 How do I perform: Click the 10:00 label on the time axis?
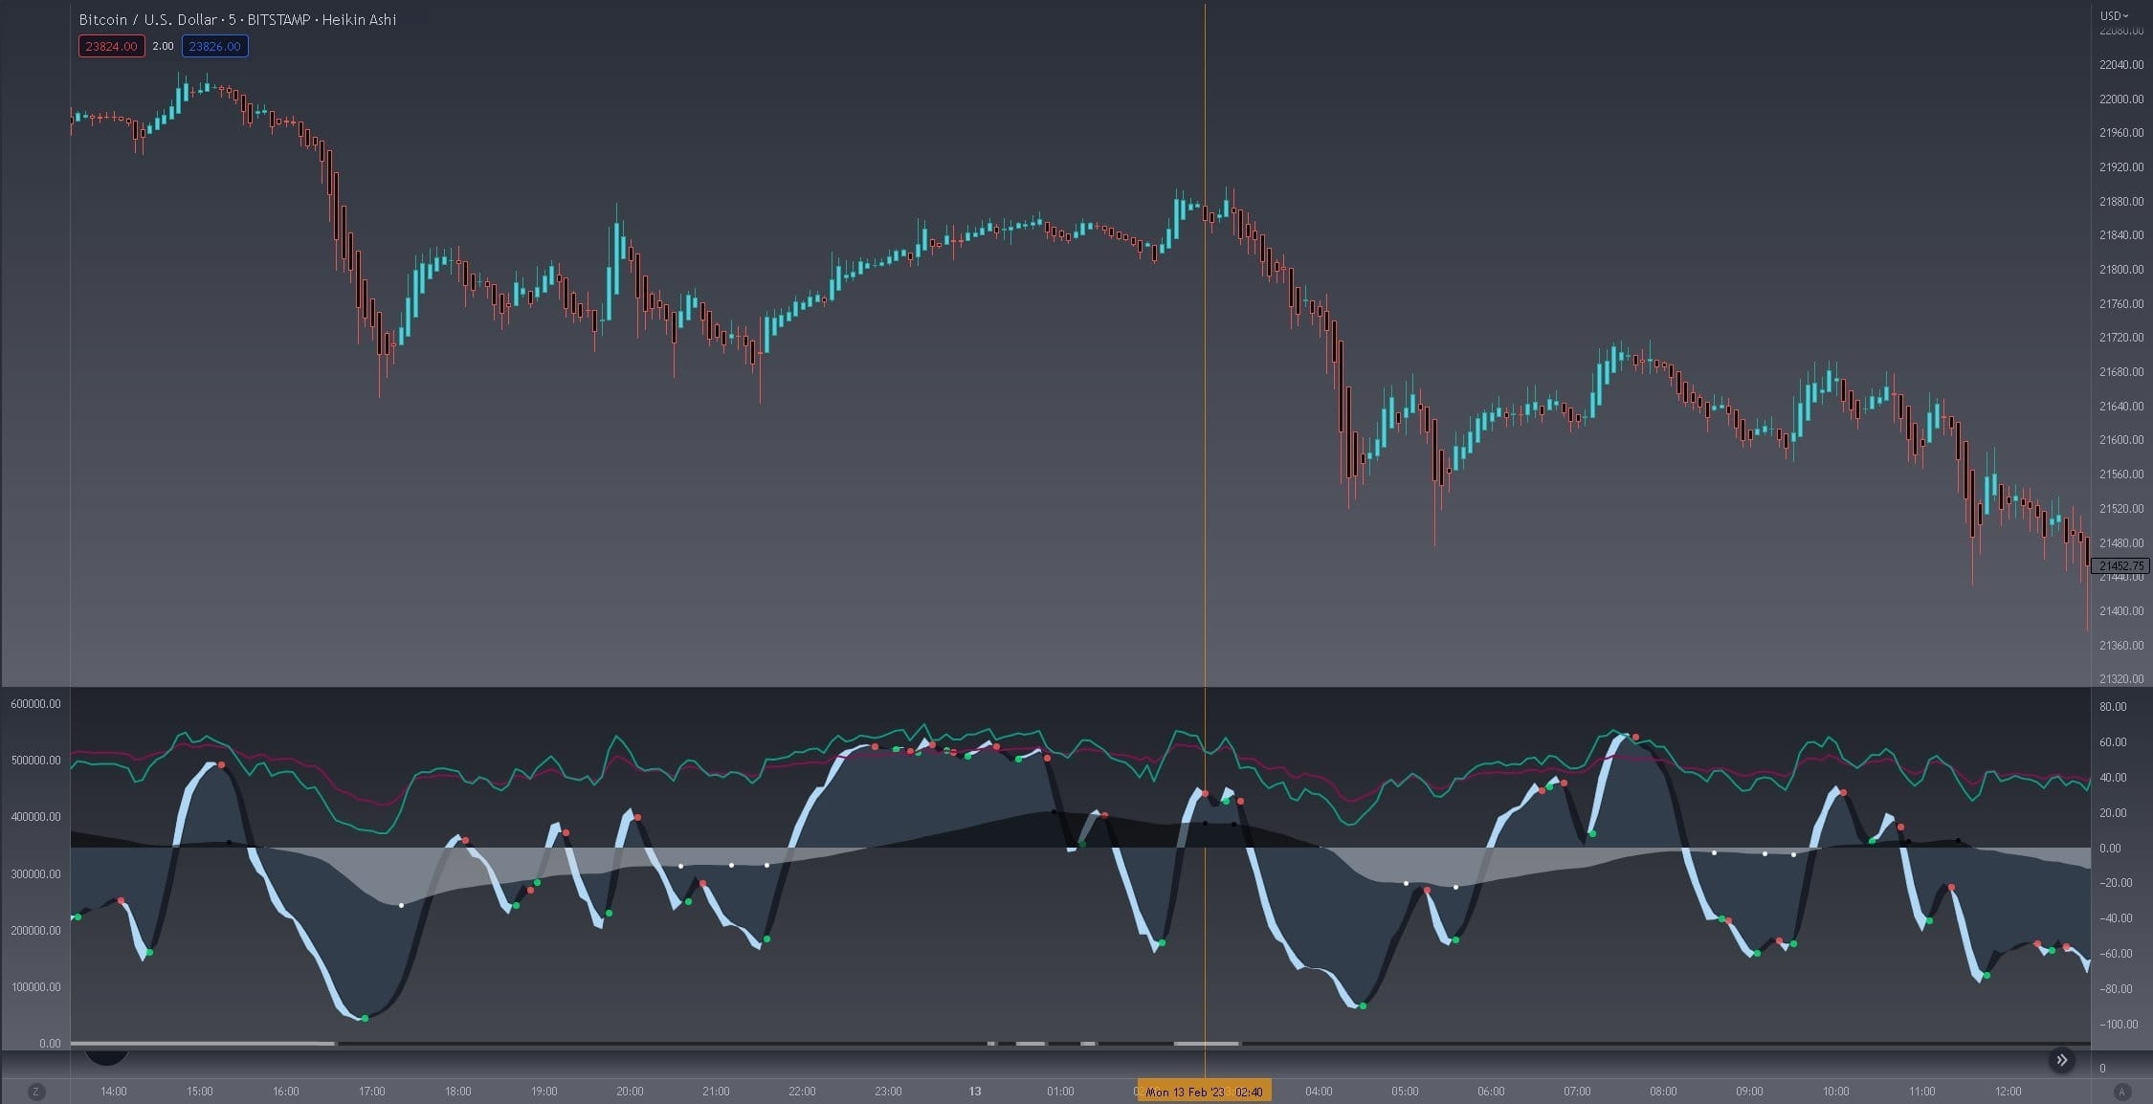click(x=1835, y=1092)
